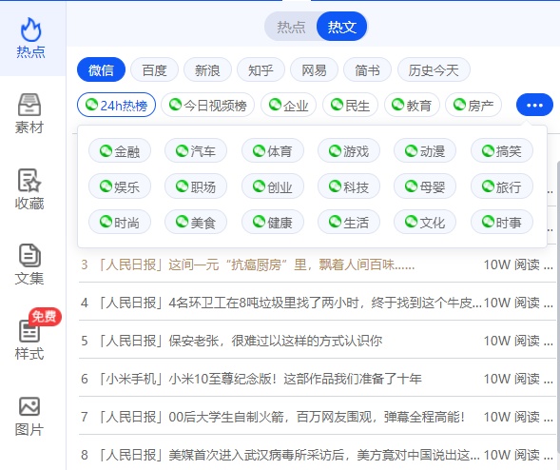Pick 母婴 from the category popup
560x470 pixels.
(x=425, y=186)
